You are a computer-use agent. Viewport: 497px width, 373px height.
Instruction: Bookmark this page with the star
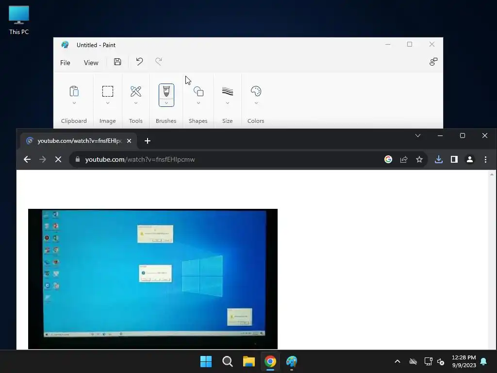pos(419,159)
